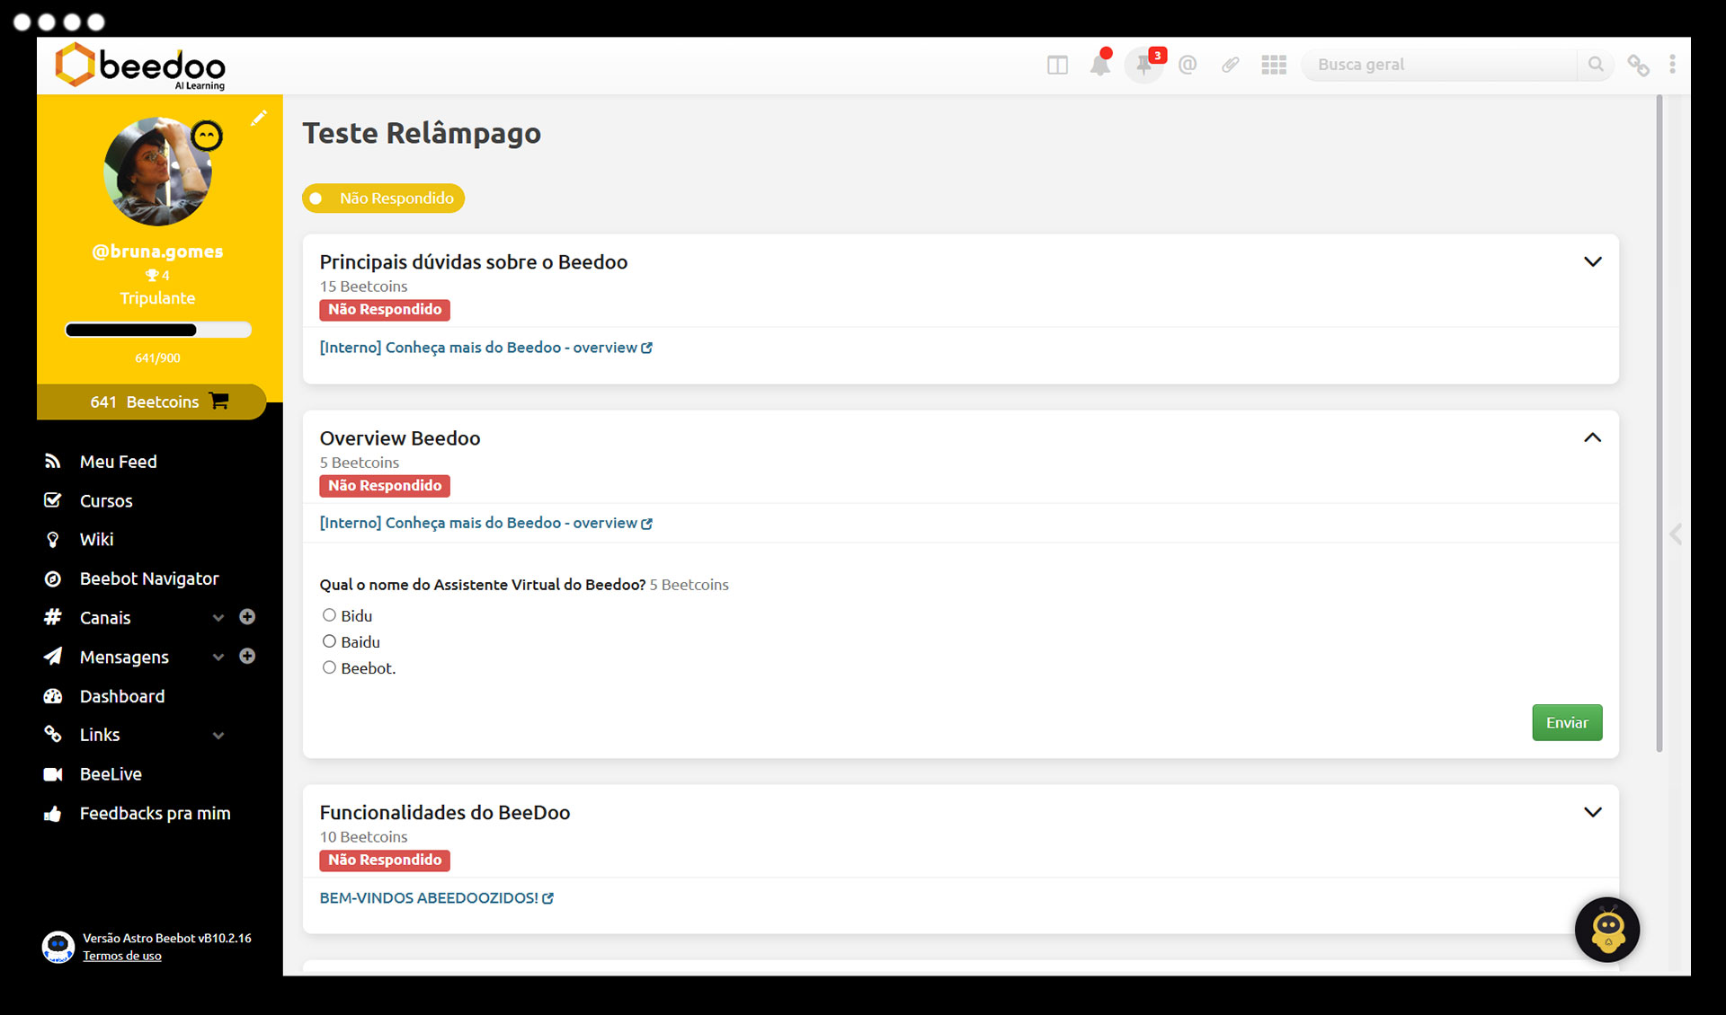Click the edit profile pencil icon
The image size is (1726, 1015).
[x=259, y=118]
